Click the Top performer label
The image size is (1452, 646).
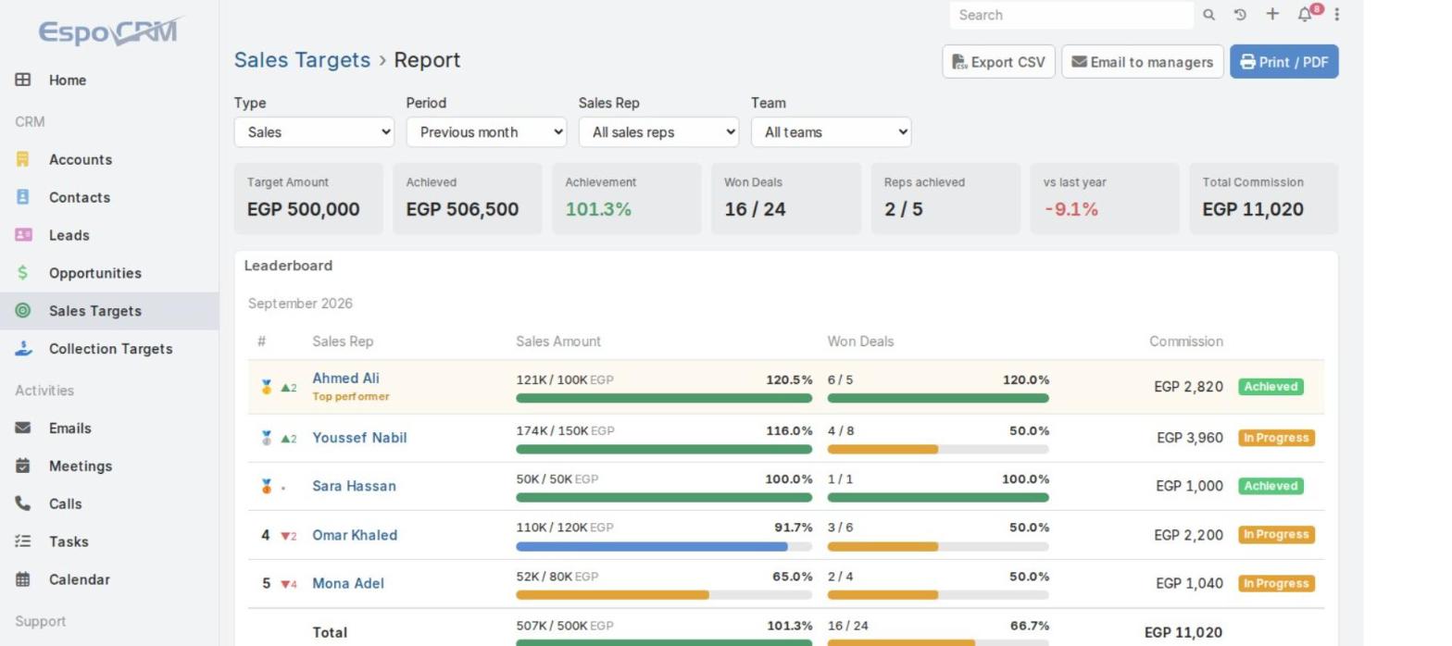351,397
